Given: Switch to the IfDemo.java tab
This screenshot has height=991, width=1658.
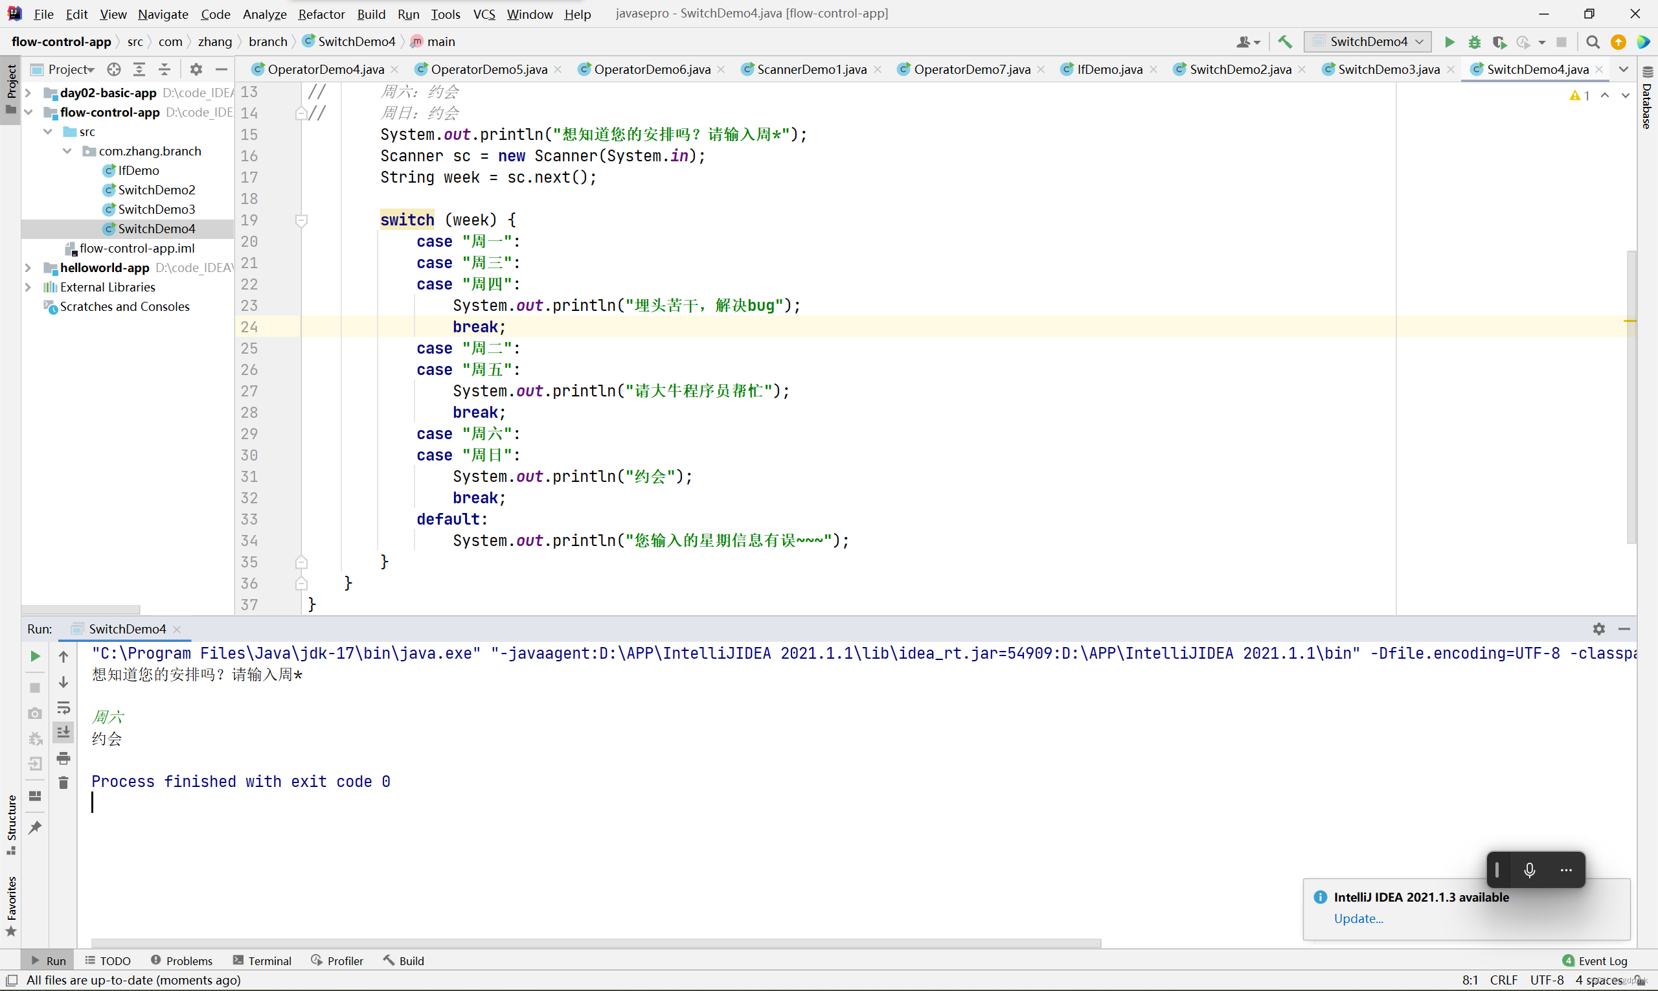Looking at the screenshot, I should click(1108, 69).
